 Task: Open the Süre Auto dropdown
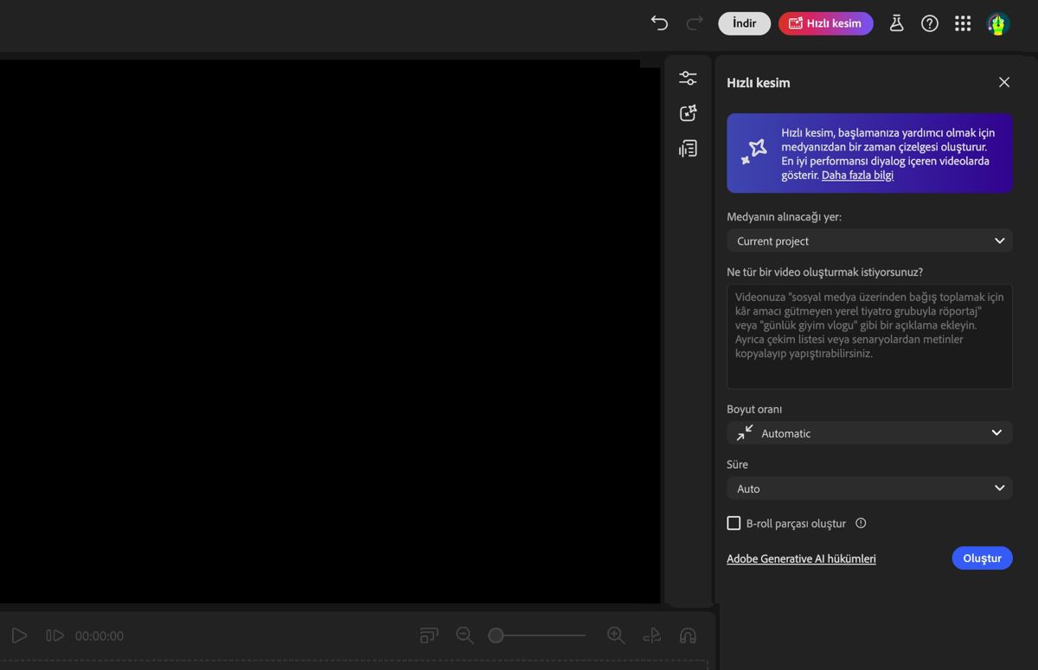pyautogui.click(x=869, y=488)
